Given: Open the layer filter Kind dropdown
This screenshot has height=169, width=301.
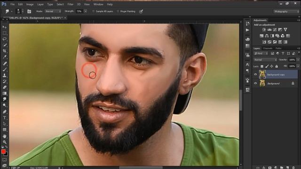Looking at the screenshot, I should (x=261, y=54).
